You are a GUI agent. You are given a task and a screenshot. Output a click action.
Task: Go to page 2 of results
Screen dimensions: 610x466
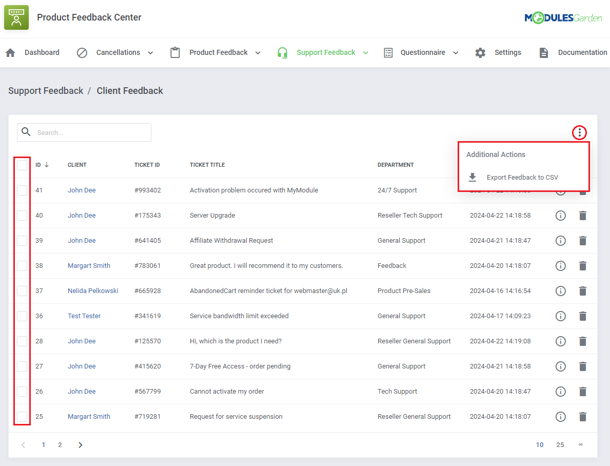click(60, 444)
